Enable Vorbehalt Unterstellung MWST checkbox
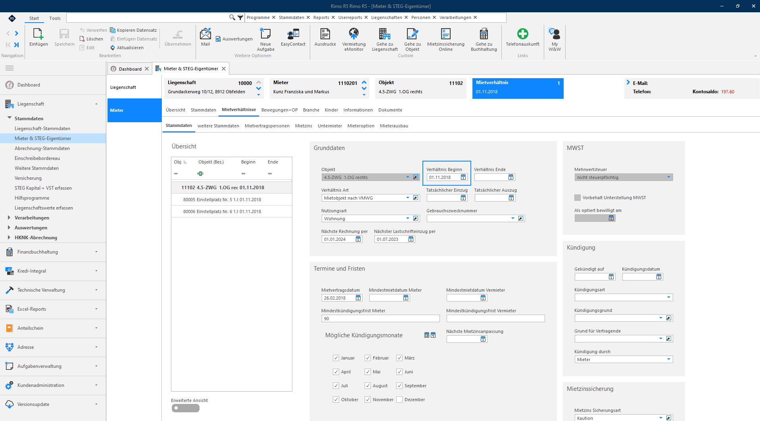This screenshot has width=760, height=421. pos(578,198)
